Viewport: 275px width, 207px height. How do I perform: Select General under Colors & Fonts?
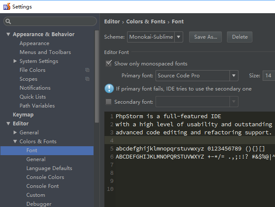pyautogui.click(x=36, y=159)
